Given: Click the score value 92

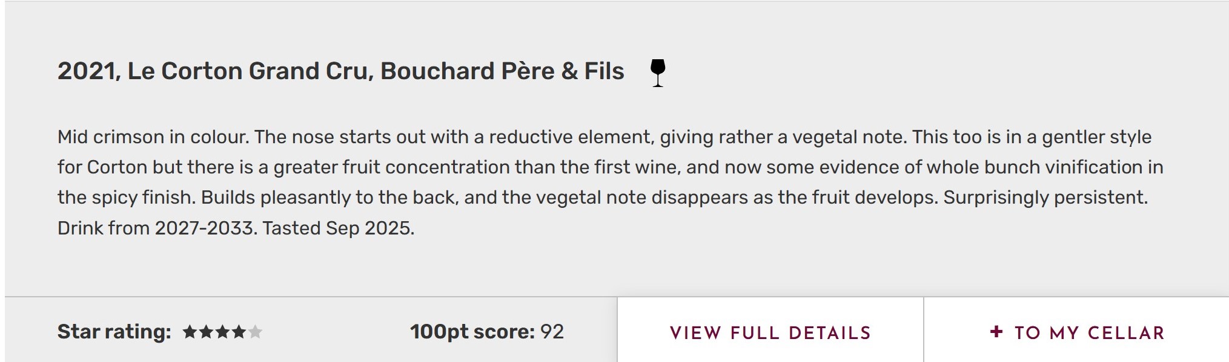Looking at the screenshot, I should [552, 332].
